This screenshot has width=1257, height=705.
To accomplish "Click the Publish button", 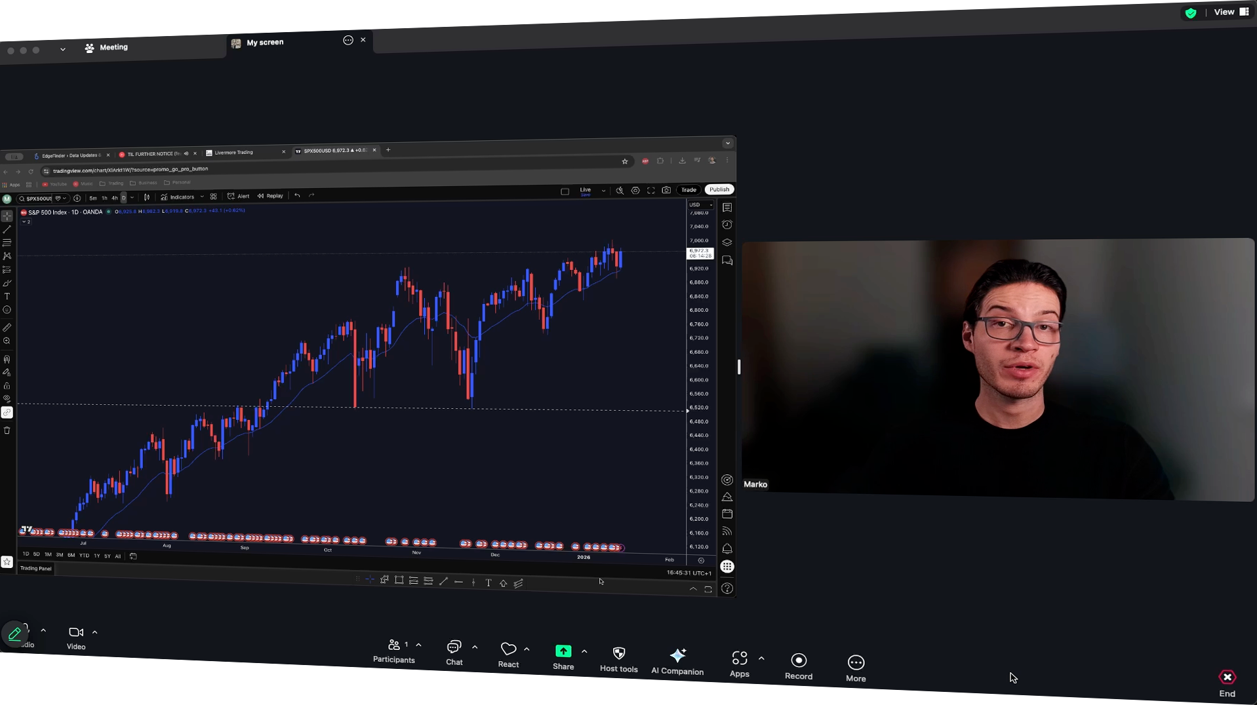I will pyautogui.click(x=719, y=189).
